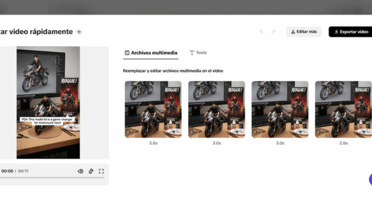The width and height of the screenshot is (372, 207).
Task: Click the undo arrow icon
Action: (261, 32)
